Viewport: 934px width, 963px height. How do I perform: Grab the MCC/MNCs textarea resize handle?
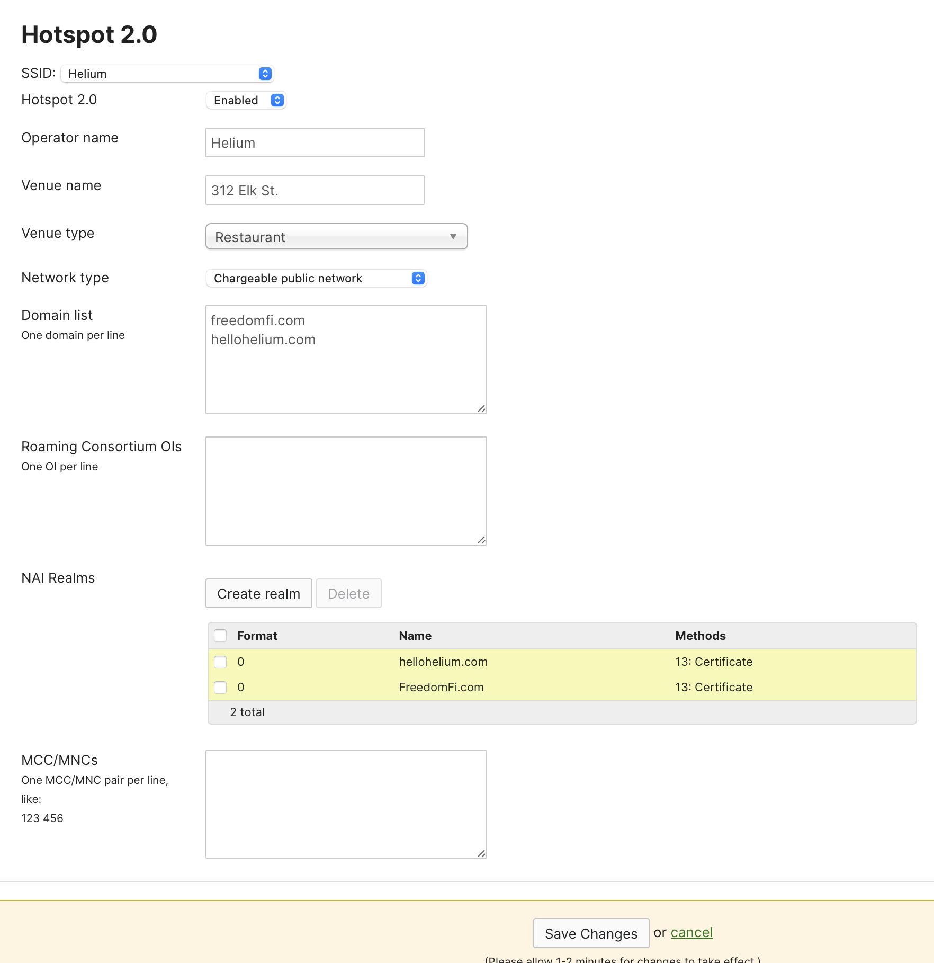[481, 853]
